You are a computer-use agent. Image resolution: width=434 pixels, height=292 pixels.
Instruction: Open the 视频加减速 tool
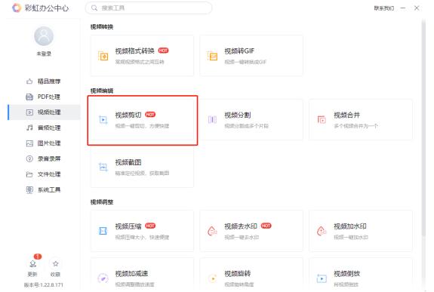point(142,275)
